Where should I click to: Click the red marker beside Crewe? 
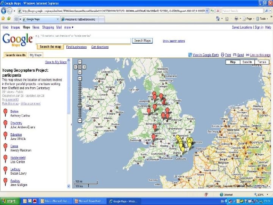point(5,147)
